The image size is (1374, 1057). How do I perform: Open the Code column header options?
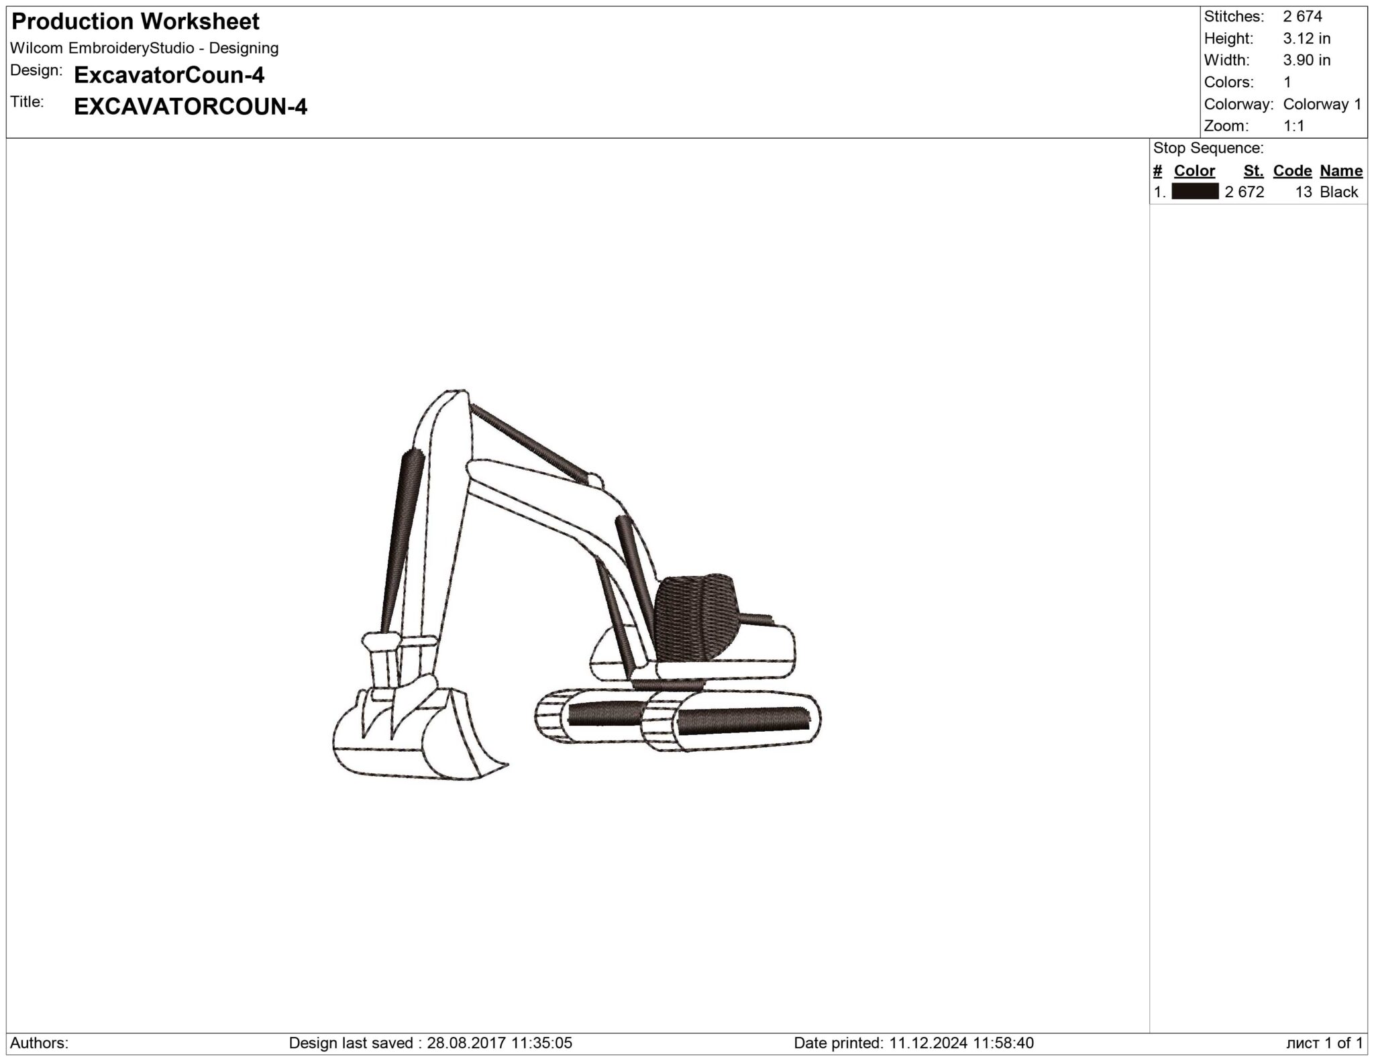click(x=1293, y=171)
